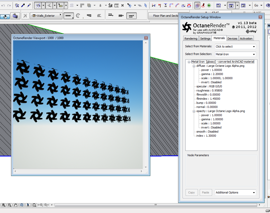Select the roughness : 0.95800 row

[x=209, y=91]
